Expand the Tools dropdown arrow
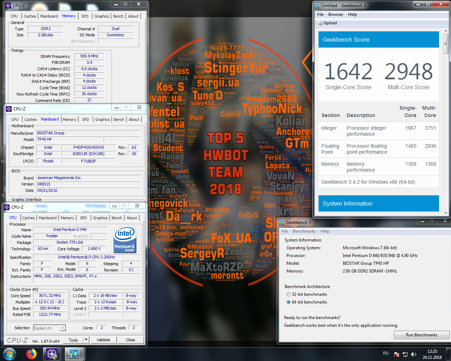451x361 pixels. [x=86, y=340]
